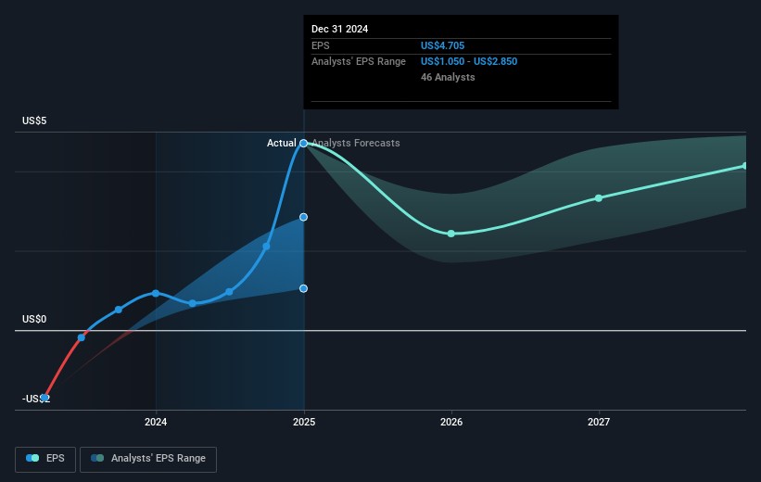Select the EPS data point above the 2024 label
The width and height of the screenshot is (761, 482).
tap(156, 293)
